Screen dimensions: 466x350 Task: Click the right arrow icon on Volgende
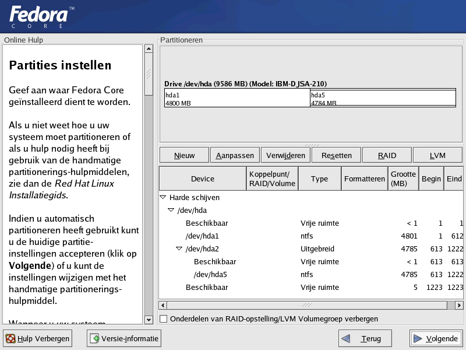(418, 338)
